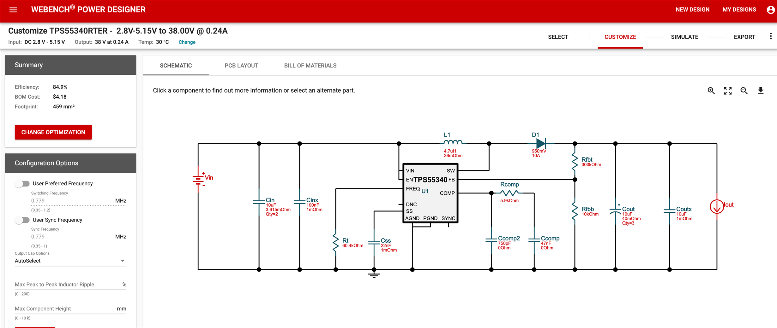Click the 60.4kOhm Rt value label
This screenshot has width=777, height=328.
pos(353,245)
